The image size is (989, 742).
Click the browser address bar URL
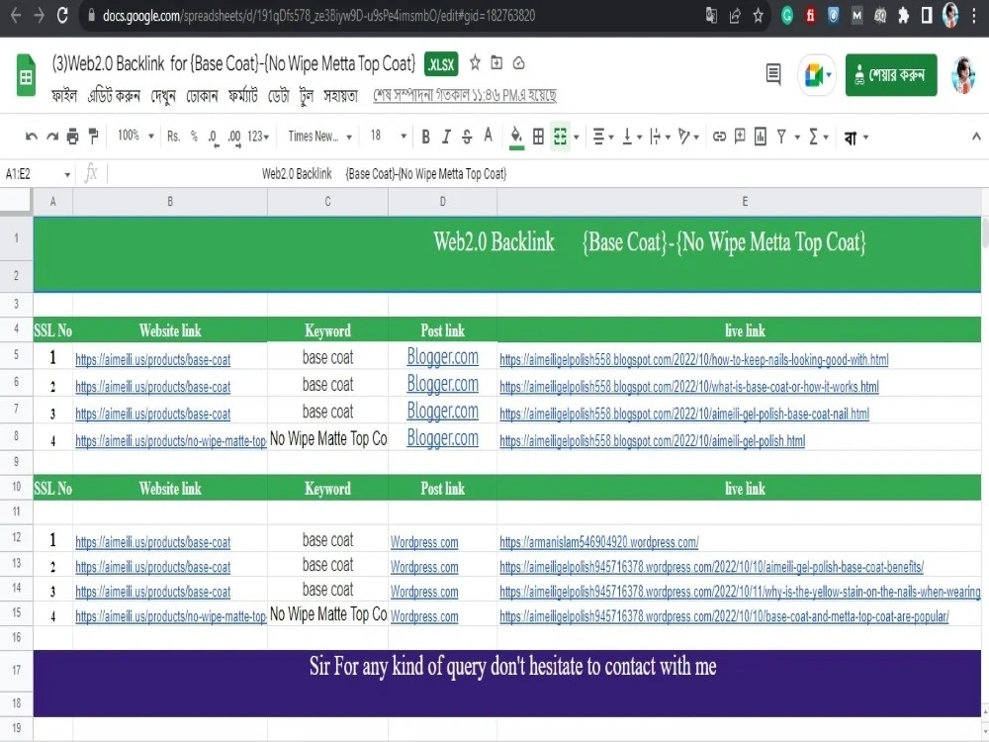pyautogui.click(x=318, y=16)
